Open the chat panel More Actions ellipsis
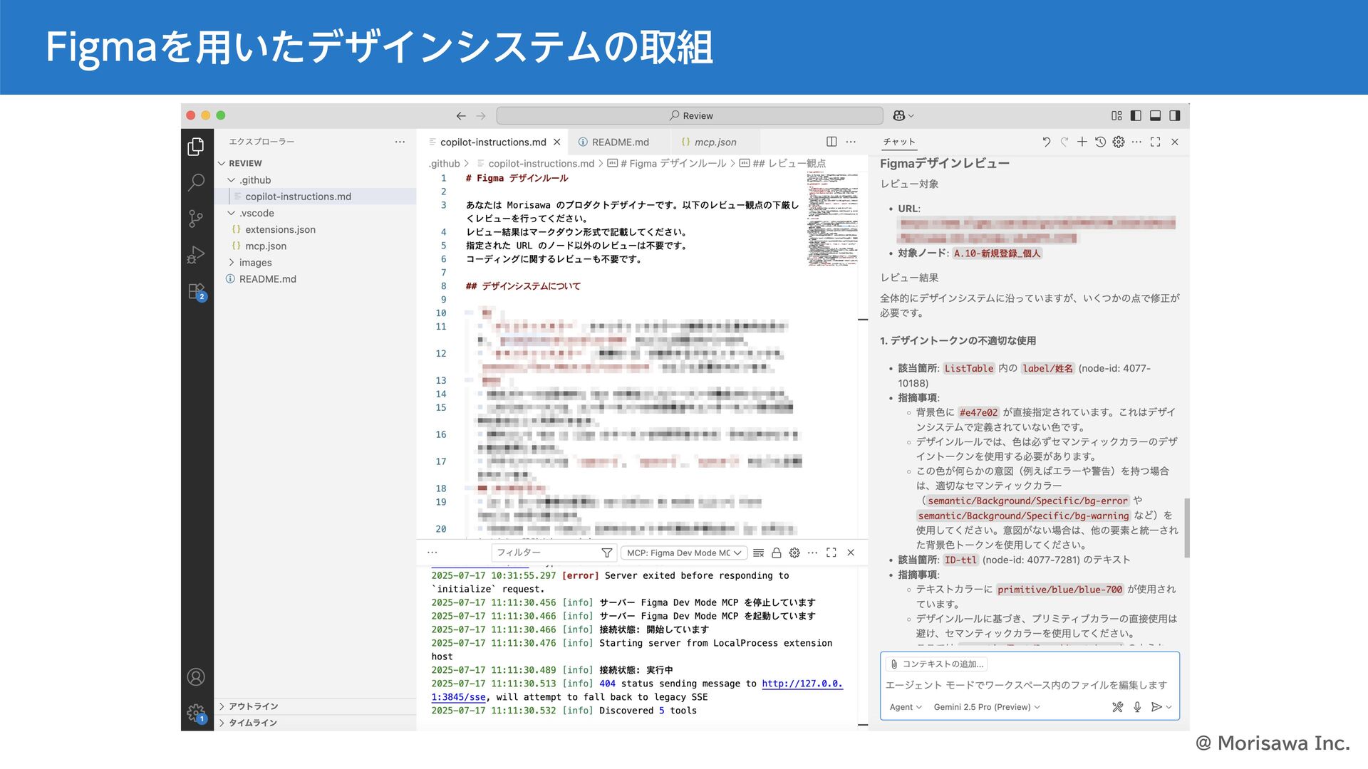 1136,142
